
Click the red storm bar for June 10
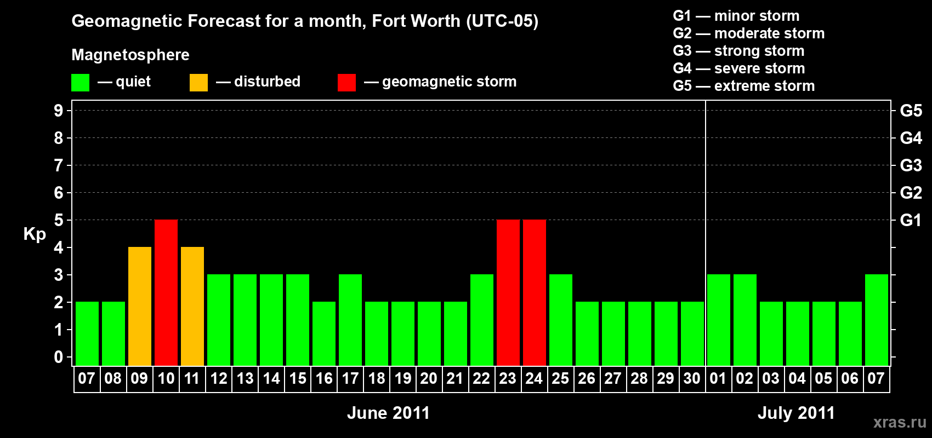click(166, 293)
